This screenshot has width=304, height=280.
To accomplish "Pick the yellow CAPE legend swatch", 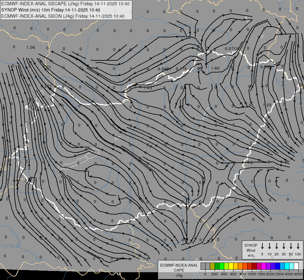I will [231, 266].
